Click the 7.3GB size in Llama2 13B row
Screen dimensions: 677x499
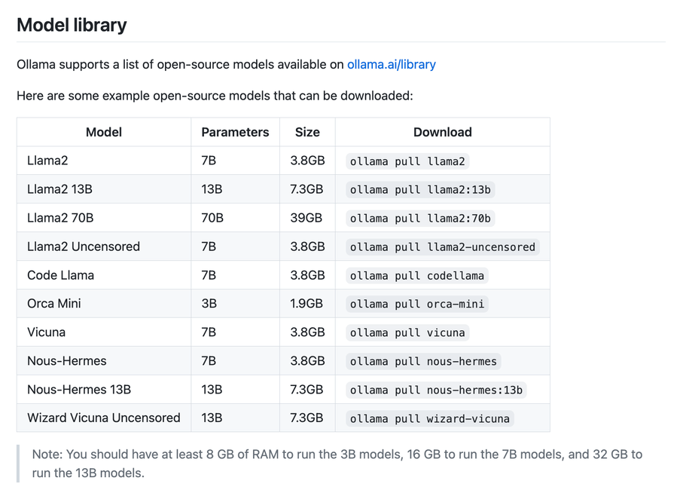coord(306,189)
